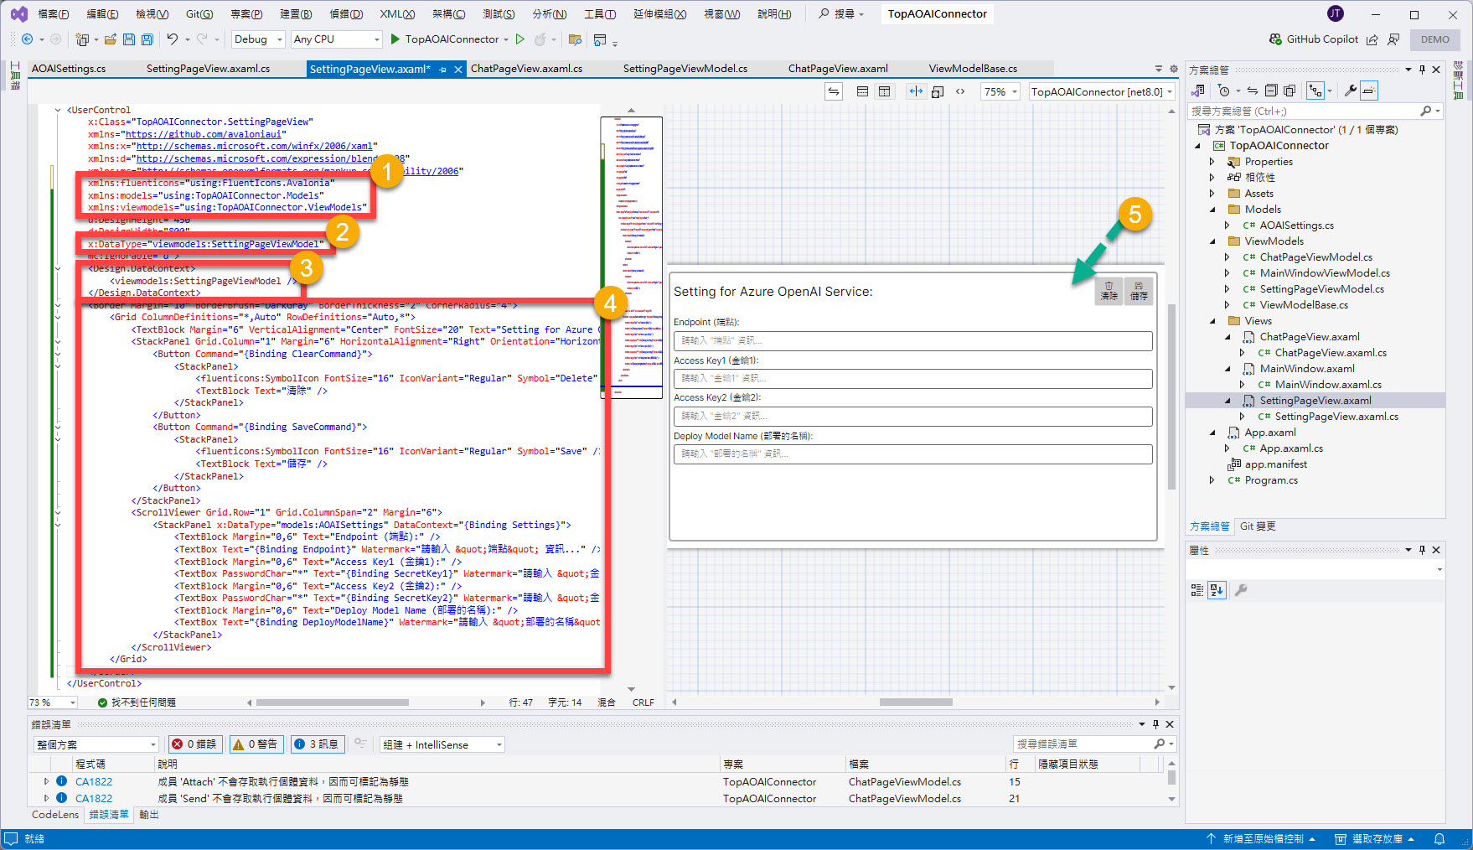Click the Switch Views icon in Solution Explorer

[x=1199, y=91]
